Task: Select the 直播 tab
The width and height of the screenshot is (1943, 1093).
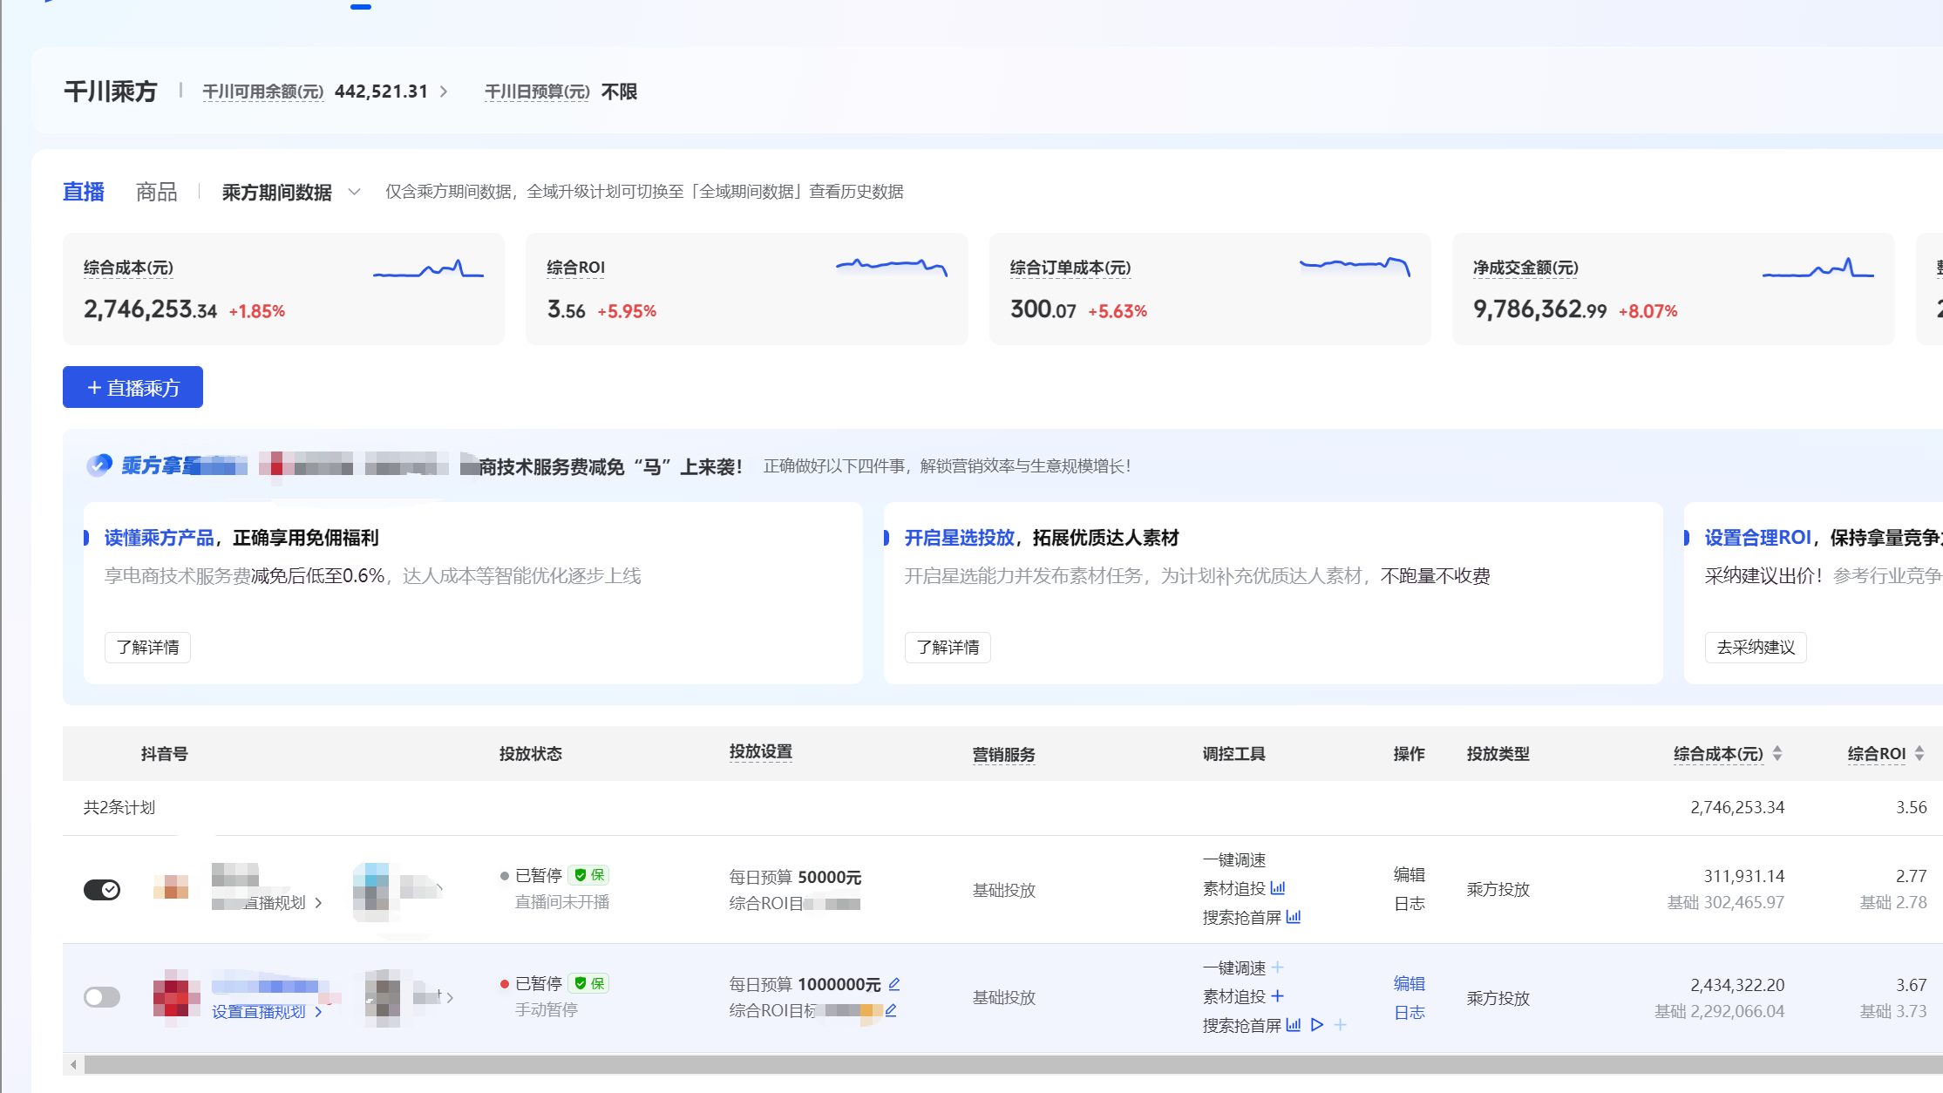Action: [x=84, y=192]
